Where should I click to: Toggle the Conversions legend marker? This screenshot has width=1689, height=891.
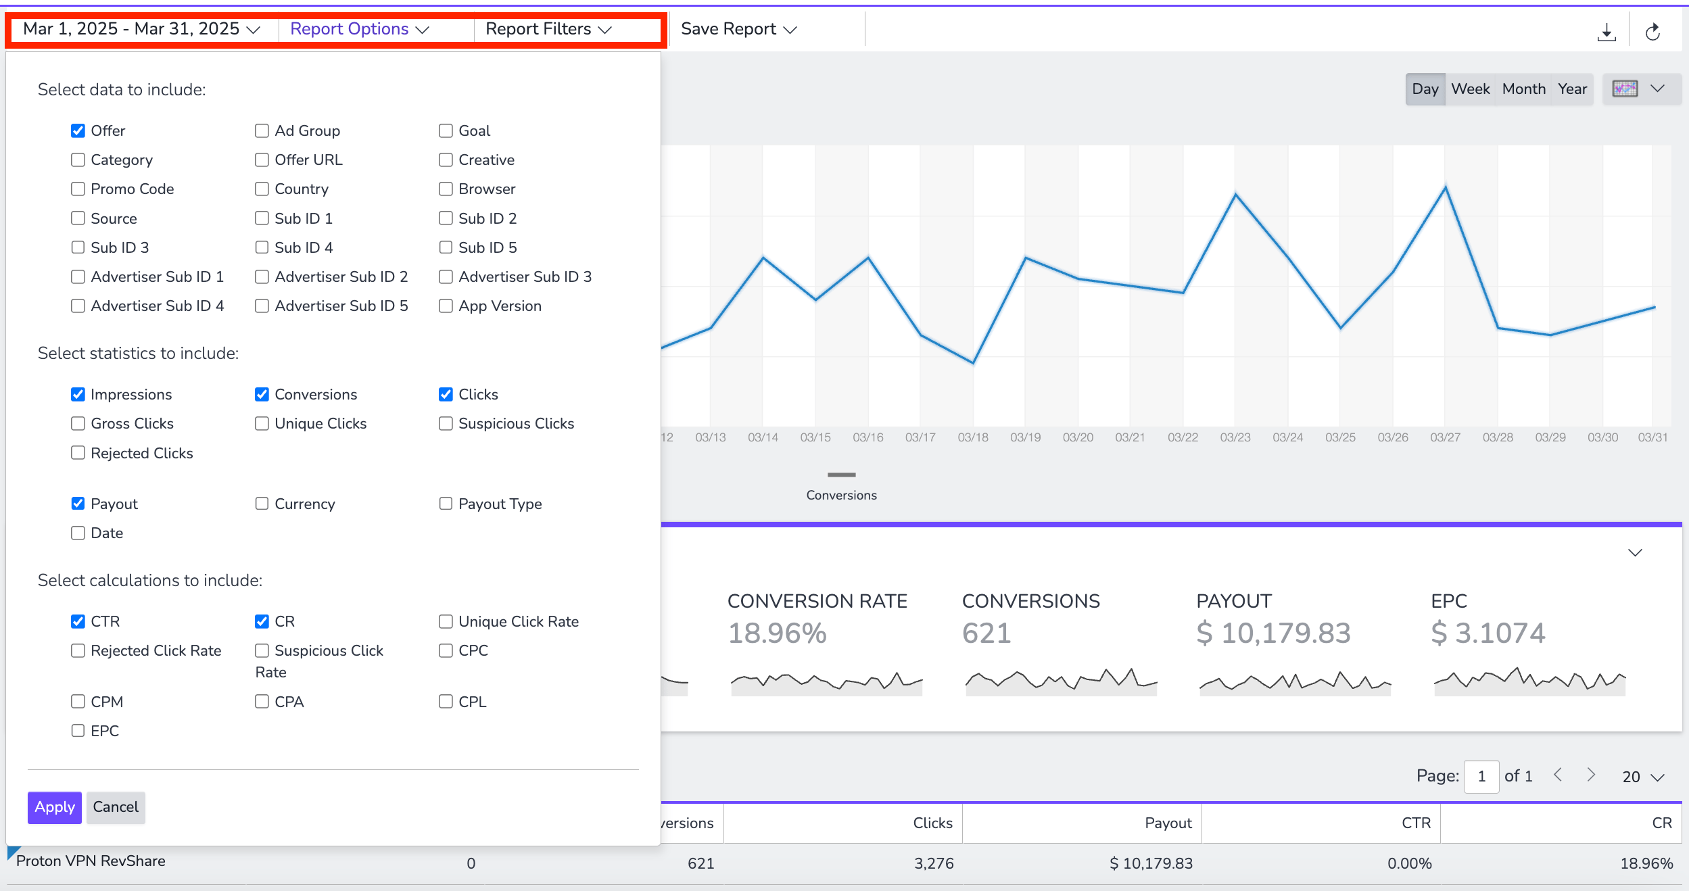[x=841, y=475]
